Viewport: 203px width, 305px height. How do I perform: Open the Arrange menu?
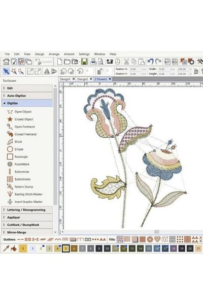point(54,54)
